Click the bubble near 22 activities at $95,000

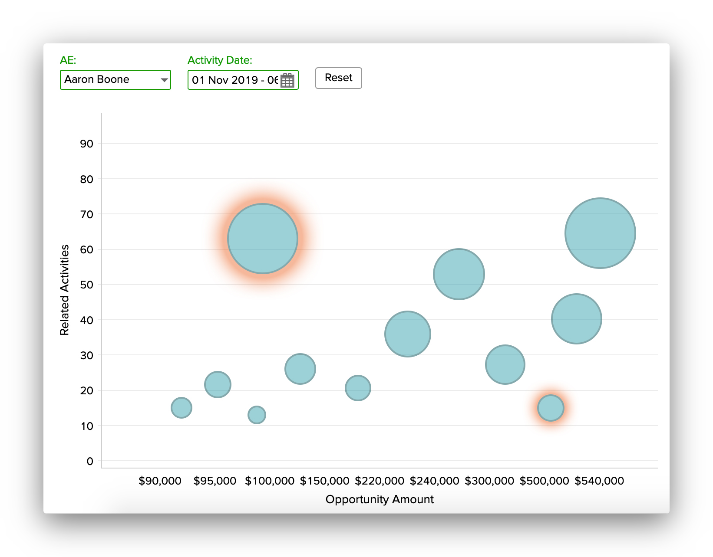(218, 384)
